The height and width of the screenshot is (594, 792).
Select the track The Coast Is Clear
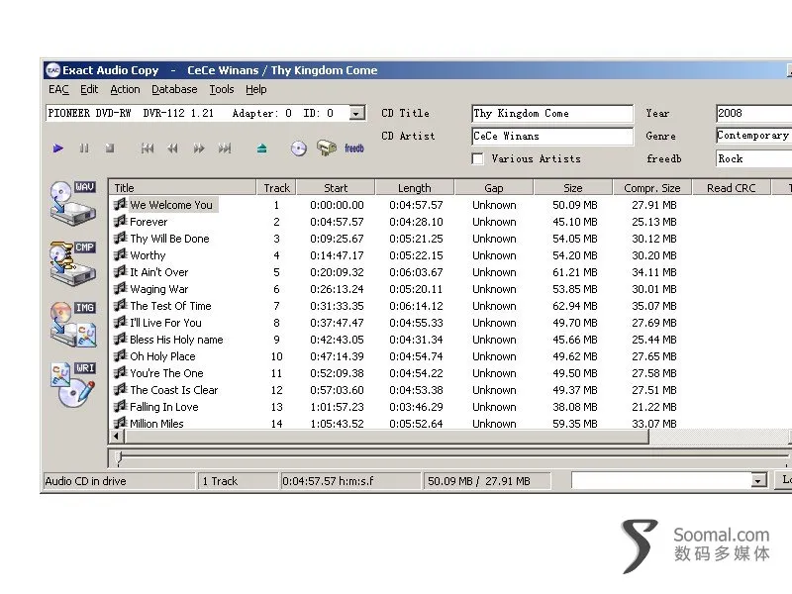[174, 390]
